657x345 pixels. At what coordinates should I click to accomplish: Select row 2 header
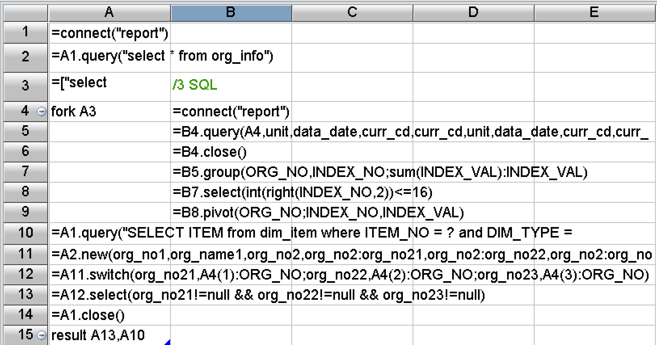pyautogui.click(x=25, y=58)
